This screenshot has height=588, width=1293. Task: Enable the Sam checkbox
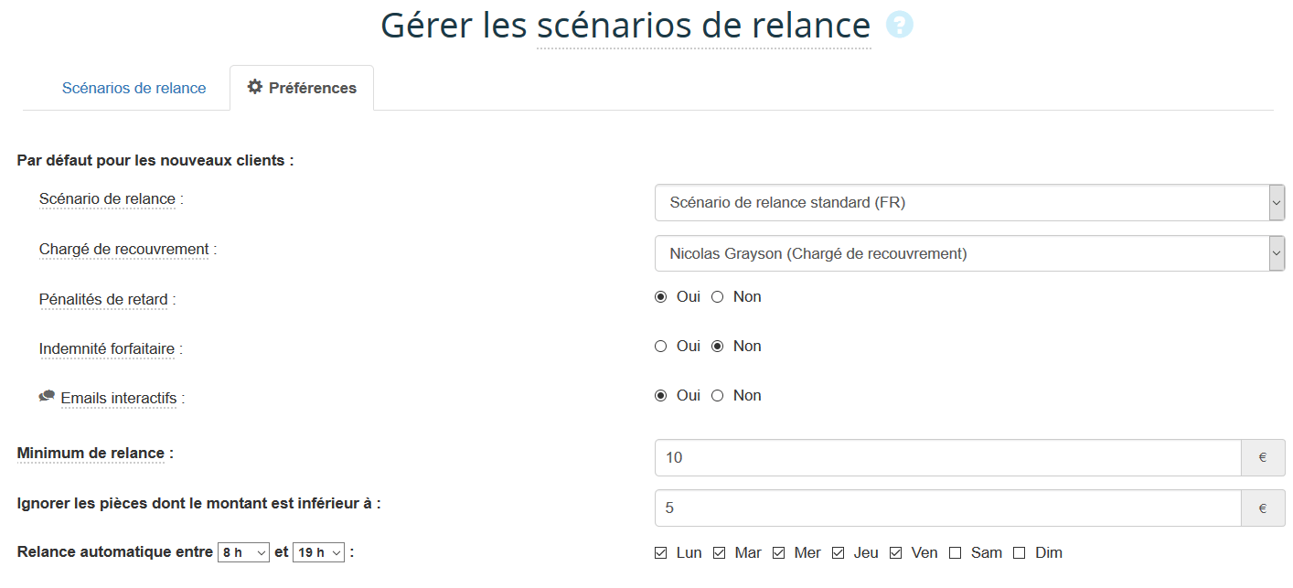pos(956,553)
